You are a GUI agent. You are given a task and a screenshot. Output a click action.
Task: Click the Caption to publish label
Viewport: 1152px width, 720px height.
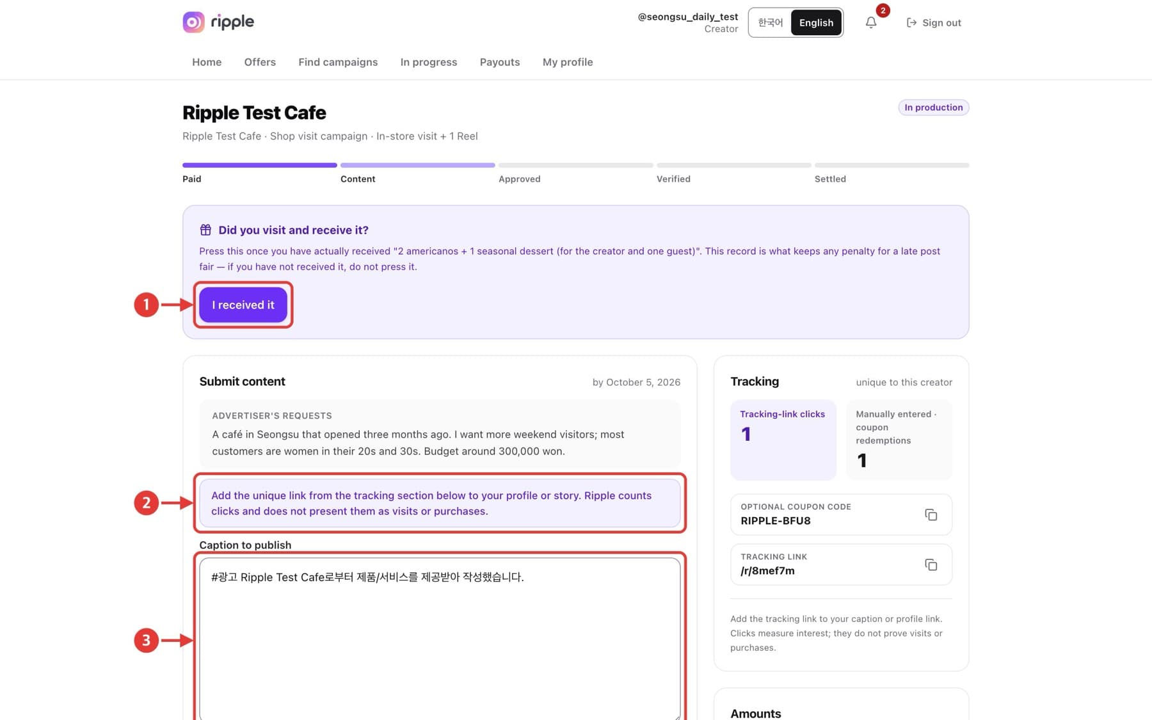click(x=245, y=545)
